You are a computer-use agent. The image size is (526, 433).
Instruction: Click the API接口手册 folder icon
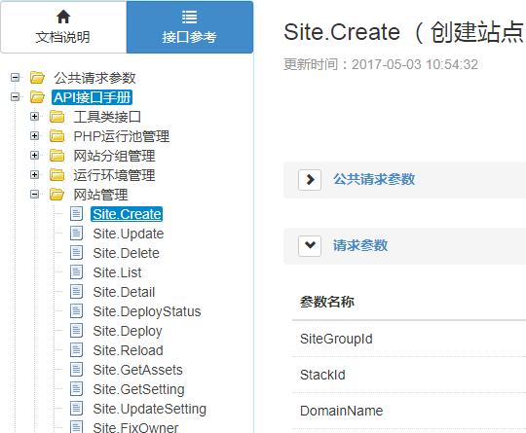37,97
